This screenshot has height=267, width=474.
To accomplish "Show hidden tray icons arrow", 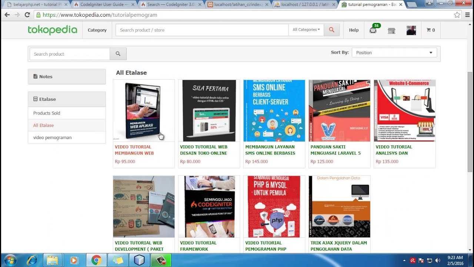I will 404,260.
